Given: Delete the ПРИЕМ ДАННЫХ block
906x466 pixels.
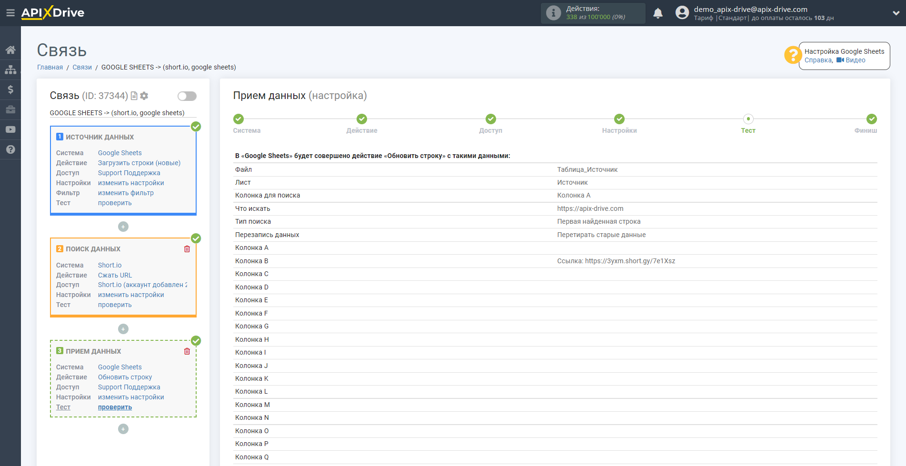Looking at the screenshot, I should pyautogui.click(x=187, y=351).
